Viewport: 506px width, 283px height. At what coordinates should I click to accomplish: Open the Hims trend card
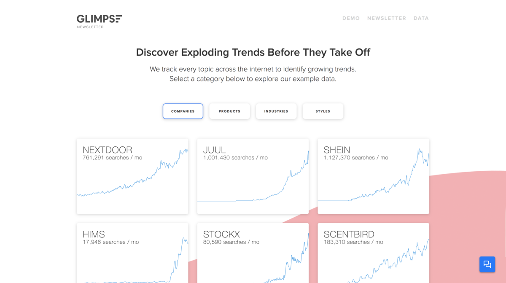132,253
